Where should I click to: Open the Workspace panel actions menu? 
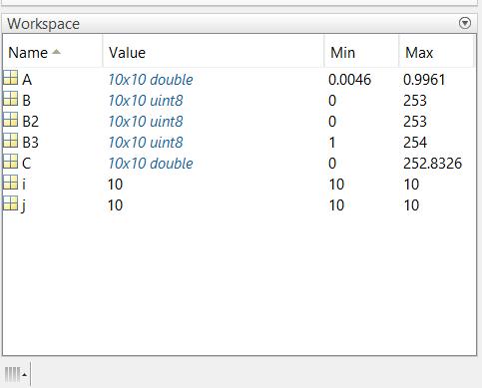[465, 23]
